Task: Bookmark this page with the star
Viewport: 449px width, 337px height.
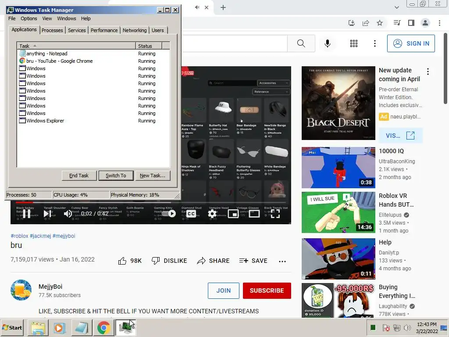Action: [x=380, y=23]
